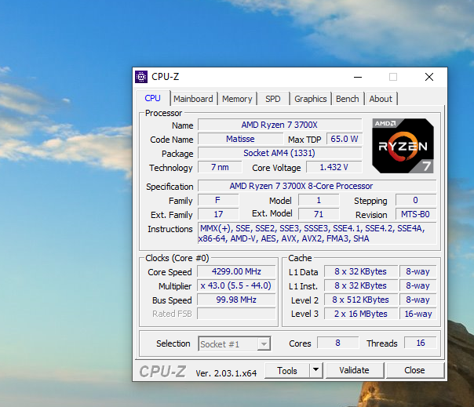Click the Cores value 8
The image size is (474, 407).
click(x=338, y=343)
